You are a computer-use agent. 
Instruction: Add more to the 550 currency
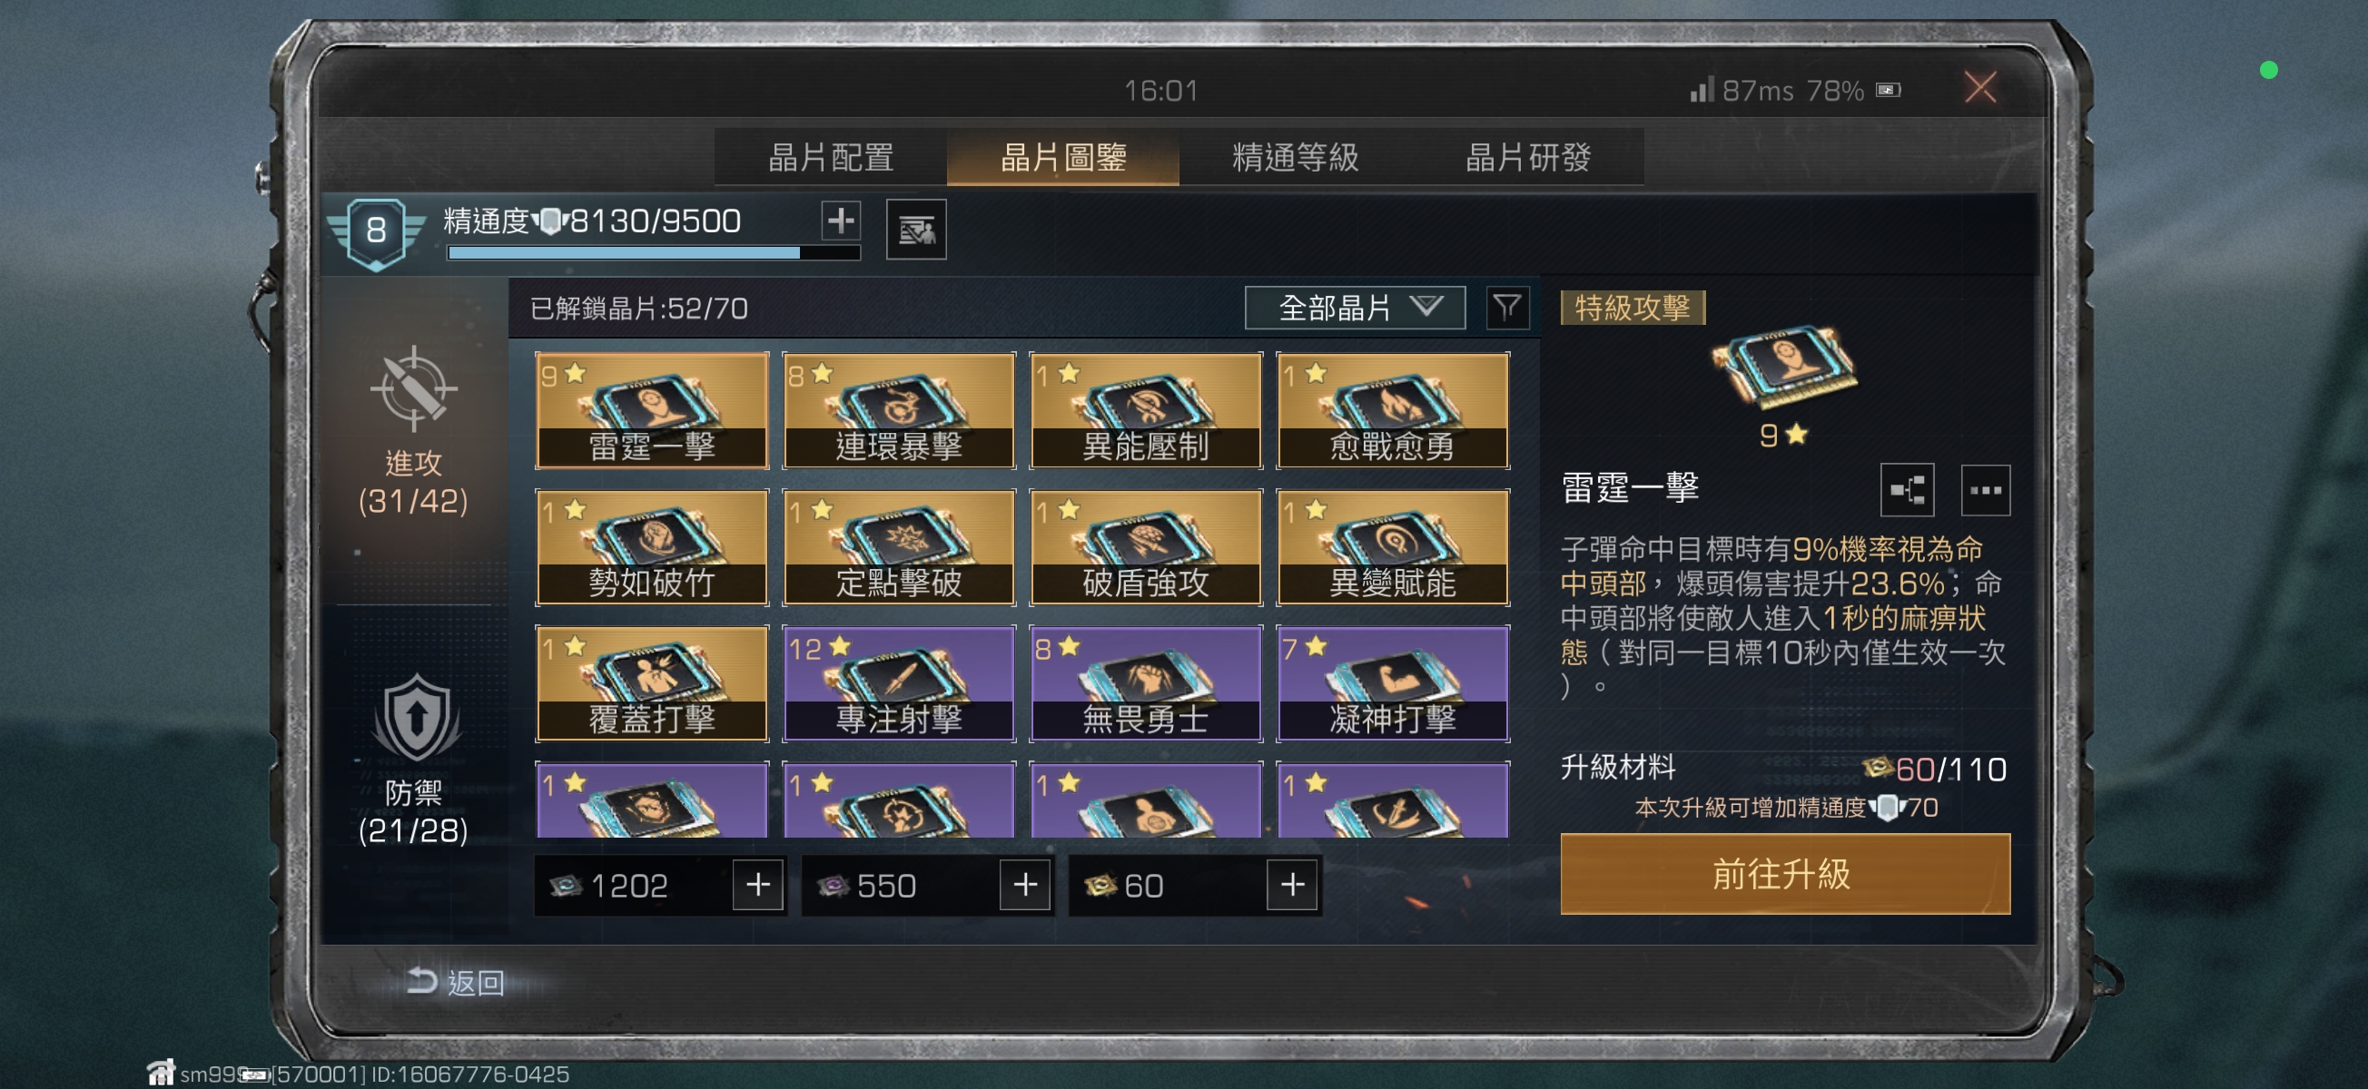click(1025, 885)
